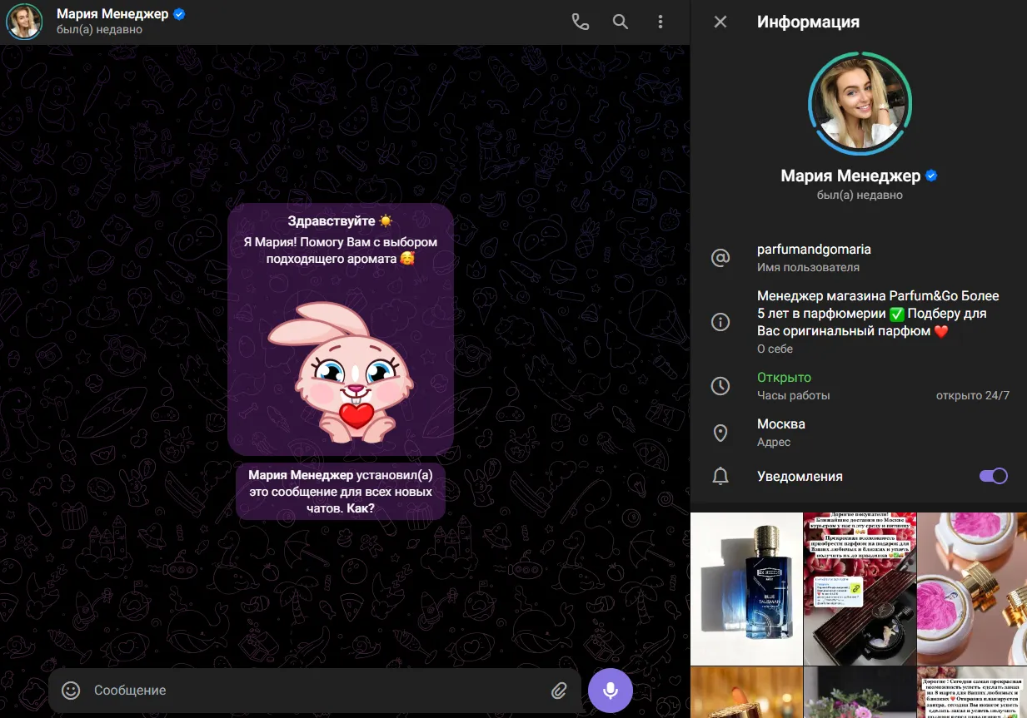Click the Как? link in service message

[358, 507]
